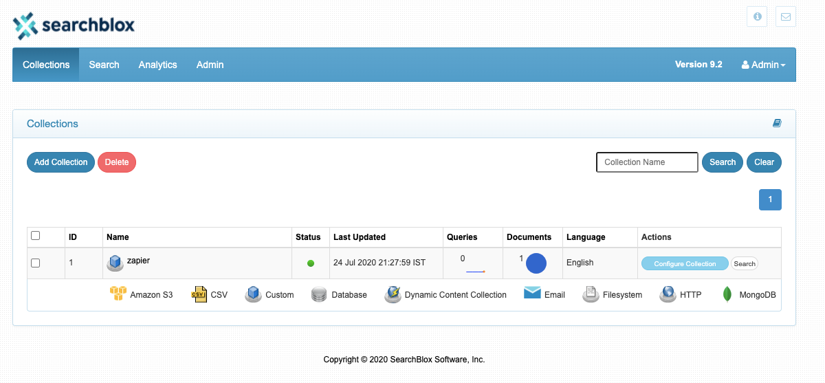Focus the Collection Name input field
The image size is (825, 383).
point(647,162)
